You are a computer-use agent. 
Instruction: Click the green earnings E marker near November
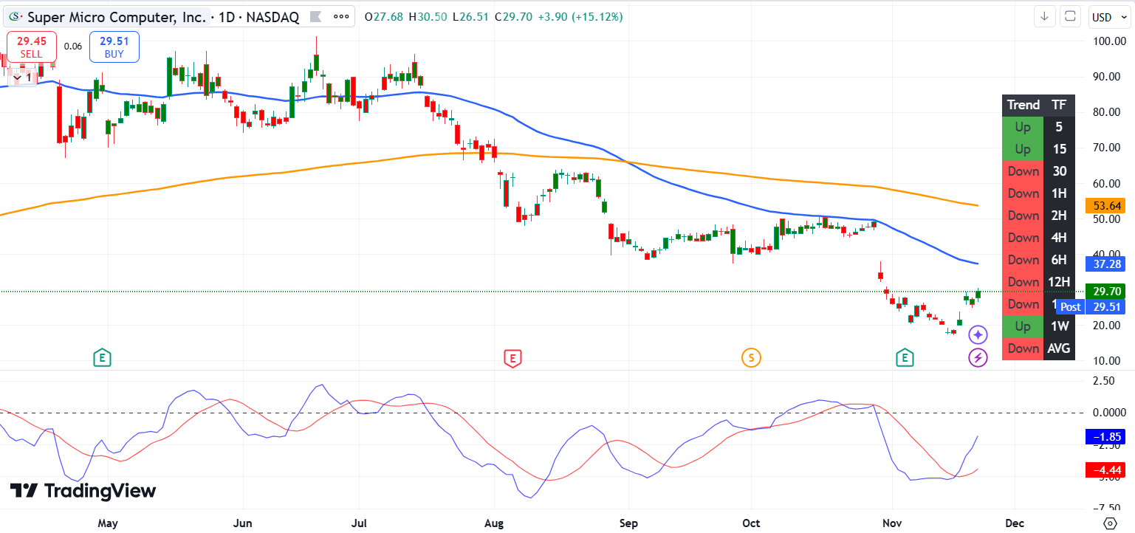905,359
